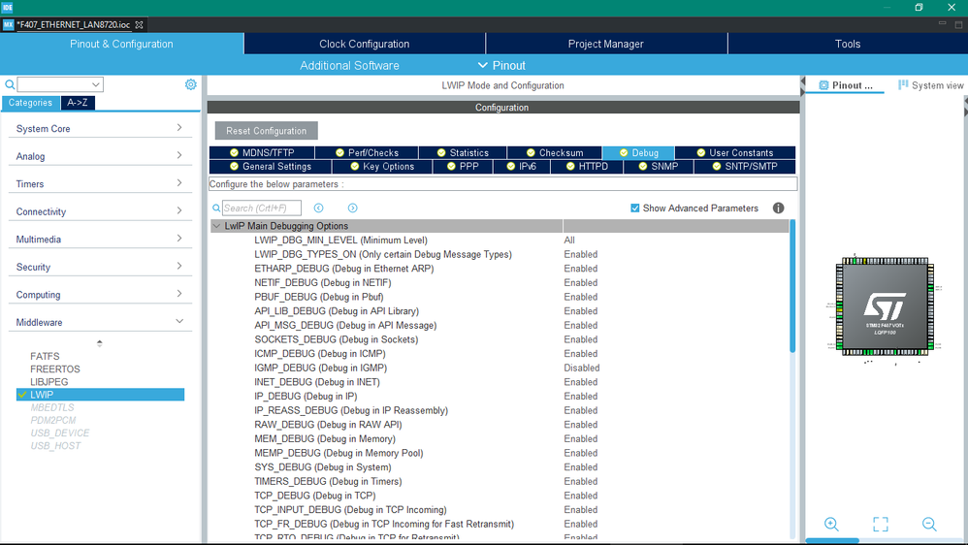Go to previous search result arrow icon
Viewport: 968px width, 545px height.
(318, 208)
